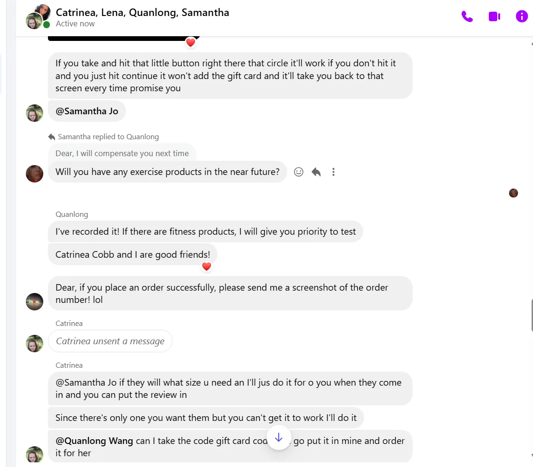Click heart reaction on 'good friends' message
The image size is (533, 467).
206,267
